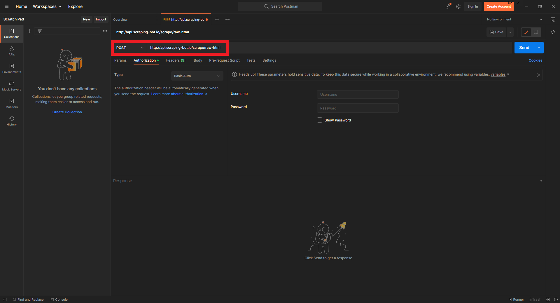The height and width of the screenshot is (303, 560).
Task: Click the Password input field
Action: tap(358, 108)
